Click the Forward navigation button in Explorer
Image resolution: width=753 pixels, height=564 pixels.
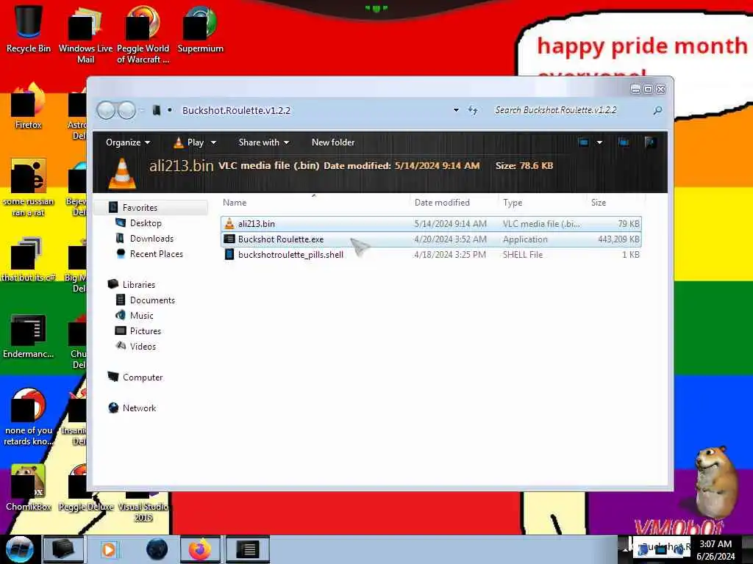click(126, 110)
